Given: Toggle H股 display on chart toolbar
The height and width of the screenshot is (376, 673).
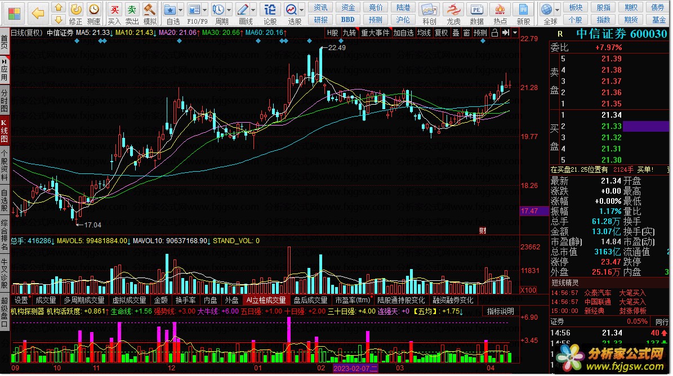Looking at the screenshot, I should click(333, 33).
